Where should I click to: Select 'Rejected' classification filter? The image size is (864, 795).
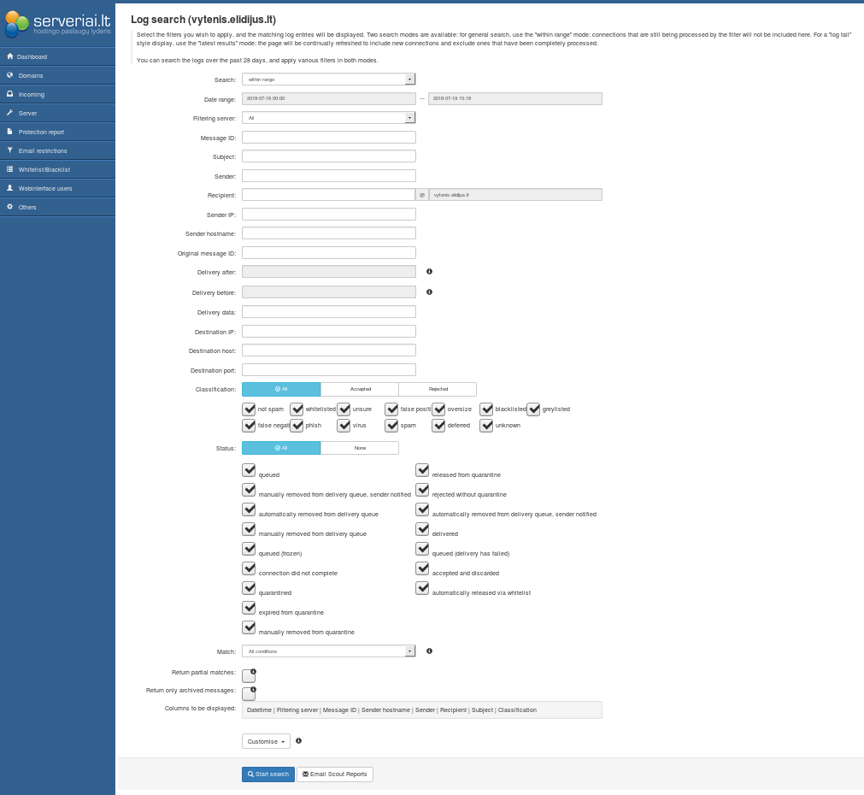tap(438, 389)
